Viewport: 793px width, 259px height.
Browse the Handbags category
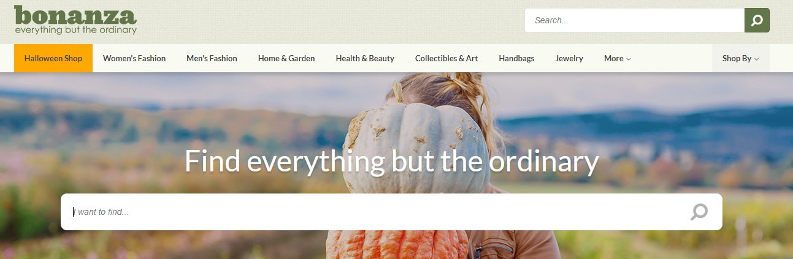pyautogui.click(x=516, y=58)
